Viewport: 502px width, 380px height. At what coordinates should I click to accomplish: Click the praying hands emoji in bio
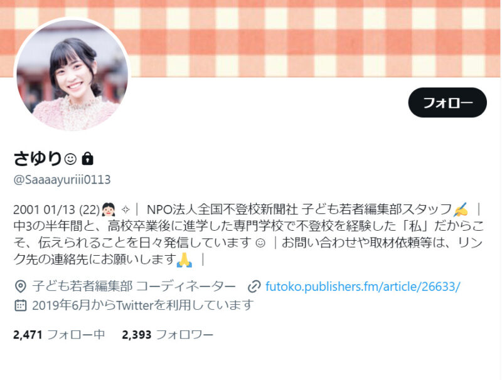coord(184,260)
